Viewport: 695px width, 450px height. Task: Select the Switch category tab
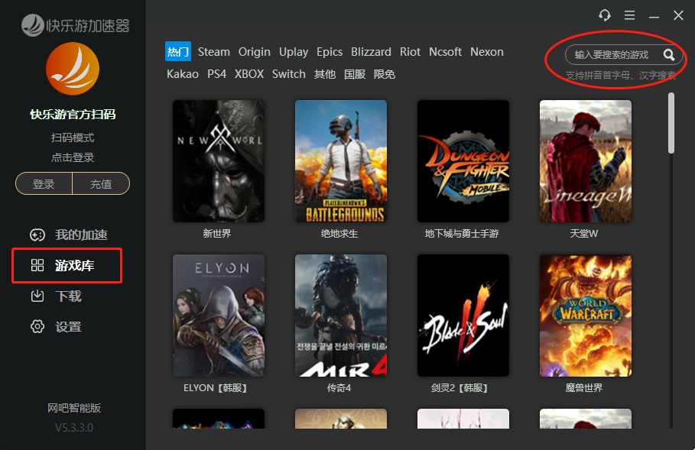coord(288,74)
